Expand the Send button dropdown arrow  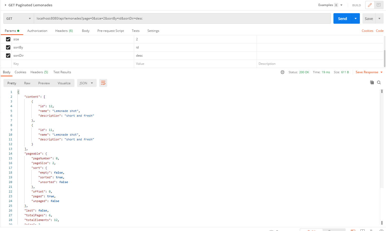pos(356,18)
